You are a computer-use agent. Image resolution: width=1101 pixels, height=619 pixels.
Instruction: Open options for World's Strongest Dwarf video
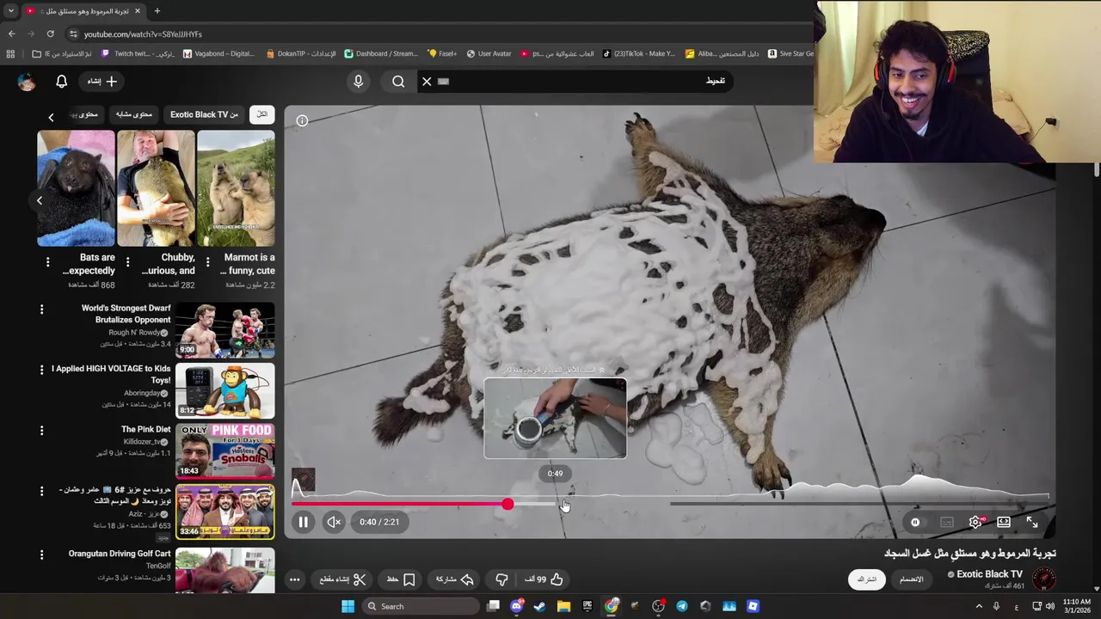click(41, 309)
